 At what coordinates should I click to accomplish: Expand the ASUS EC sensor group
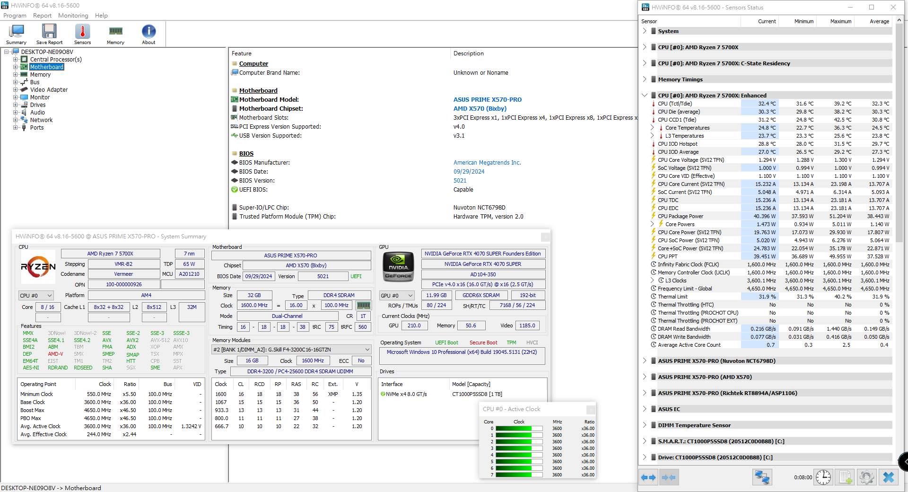point(645,409)
